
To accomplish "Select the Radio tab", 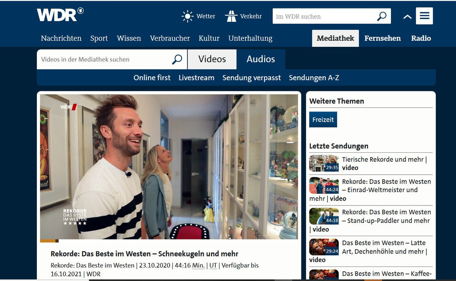I will (x=421, y=38).
